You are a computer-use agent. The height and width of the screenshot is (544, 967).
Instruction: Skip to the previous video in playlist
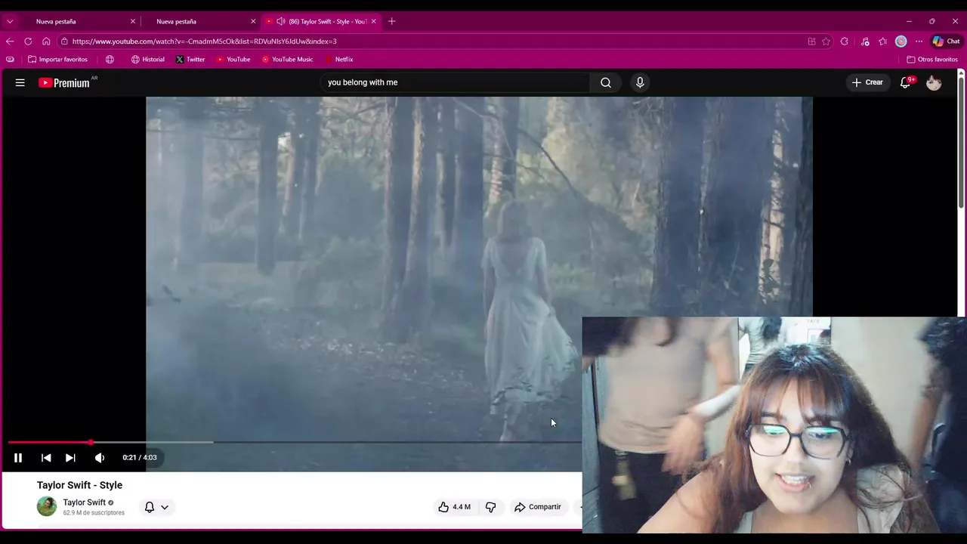(46, 457)
